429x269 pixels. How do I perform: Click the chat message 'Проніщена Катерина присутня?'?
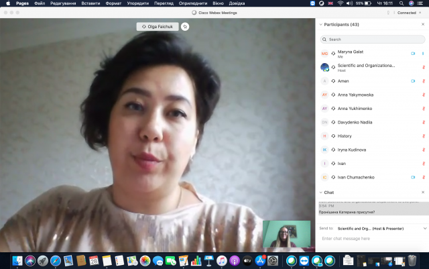pos(347,212)
